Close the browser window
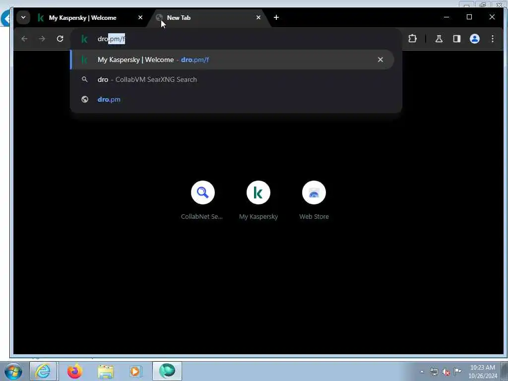Viewport: 508px width, 381px height. tap(492, 17)
